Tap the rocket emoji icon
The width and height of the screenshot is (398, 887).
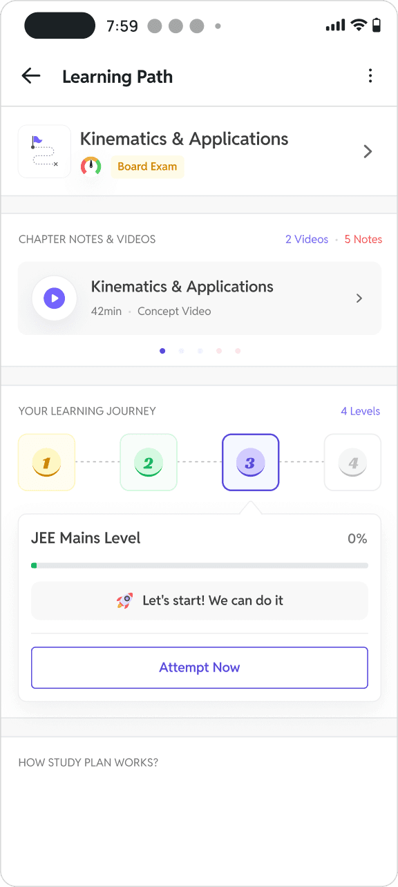125,600
